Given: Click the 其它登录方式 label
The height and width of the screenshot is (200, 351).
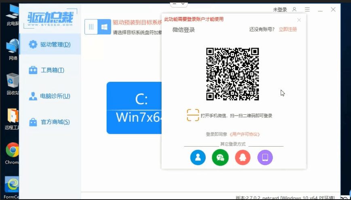Looking at the screenshot, I should pyautogui.click(x=233, y=144).
